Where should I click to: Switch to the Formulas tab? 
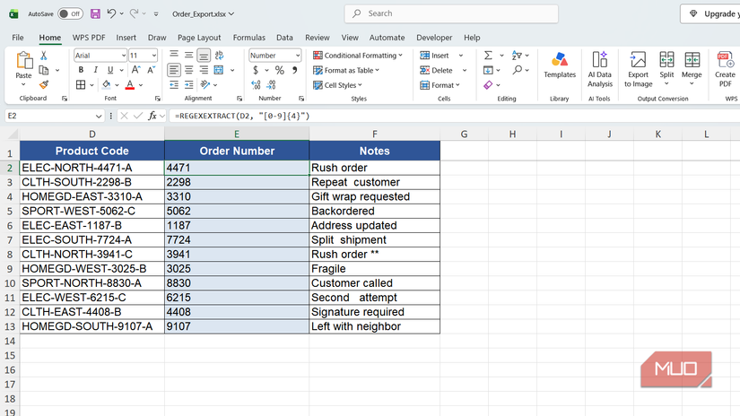[249, 38]
